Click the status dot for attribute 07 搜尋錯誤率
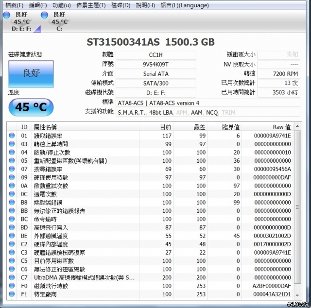This screenshot has height=308, width=311. 12,169
